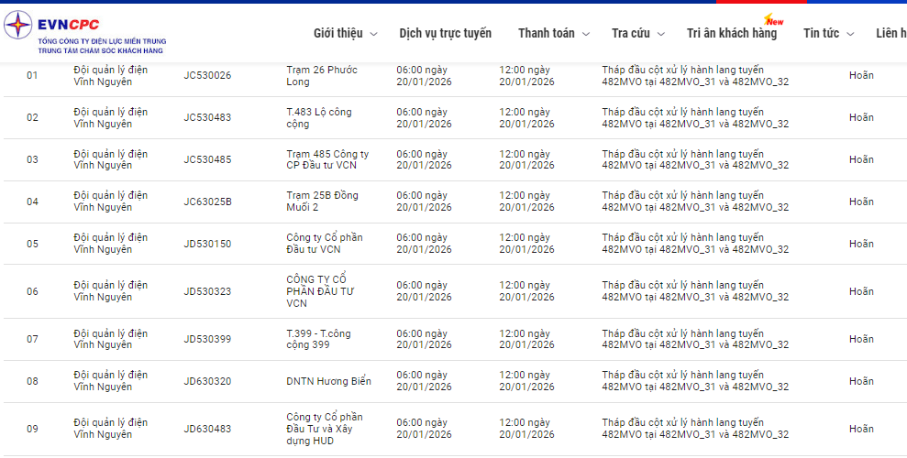Select T.483 Lộ công cộng entry
This screenshot has width=907, height=458.
(318, 117)
